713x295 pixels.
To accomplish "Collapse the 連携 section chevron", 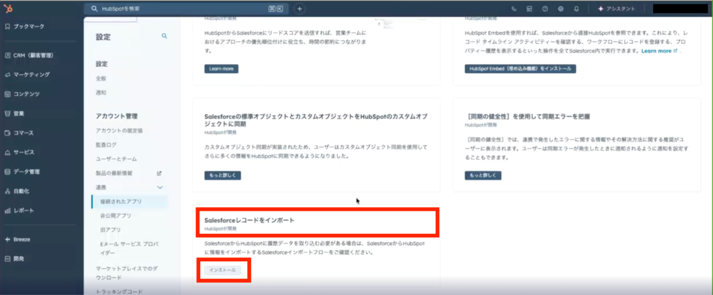I will pyautogui.click(x=160, y=187).
